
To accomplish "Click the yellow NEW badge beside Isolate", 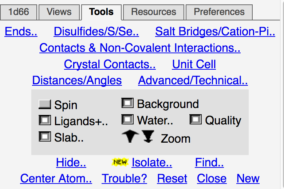I will (x=120, y=162).
